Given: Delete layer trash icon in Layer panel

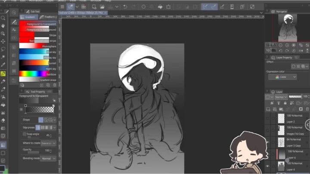Looking at the screenshot, I should tap(307, 109).
